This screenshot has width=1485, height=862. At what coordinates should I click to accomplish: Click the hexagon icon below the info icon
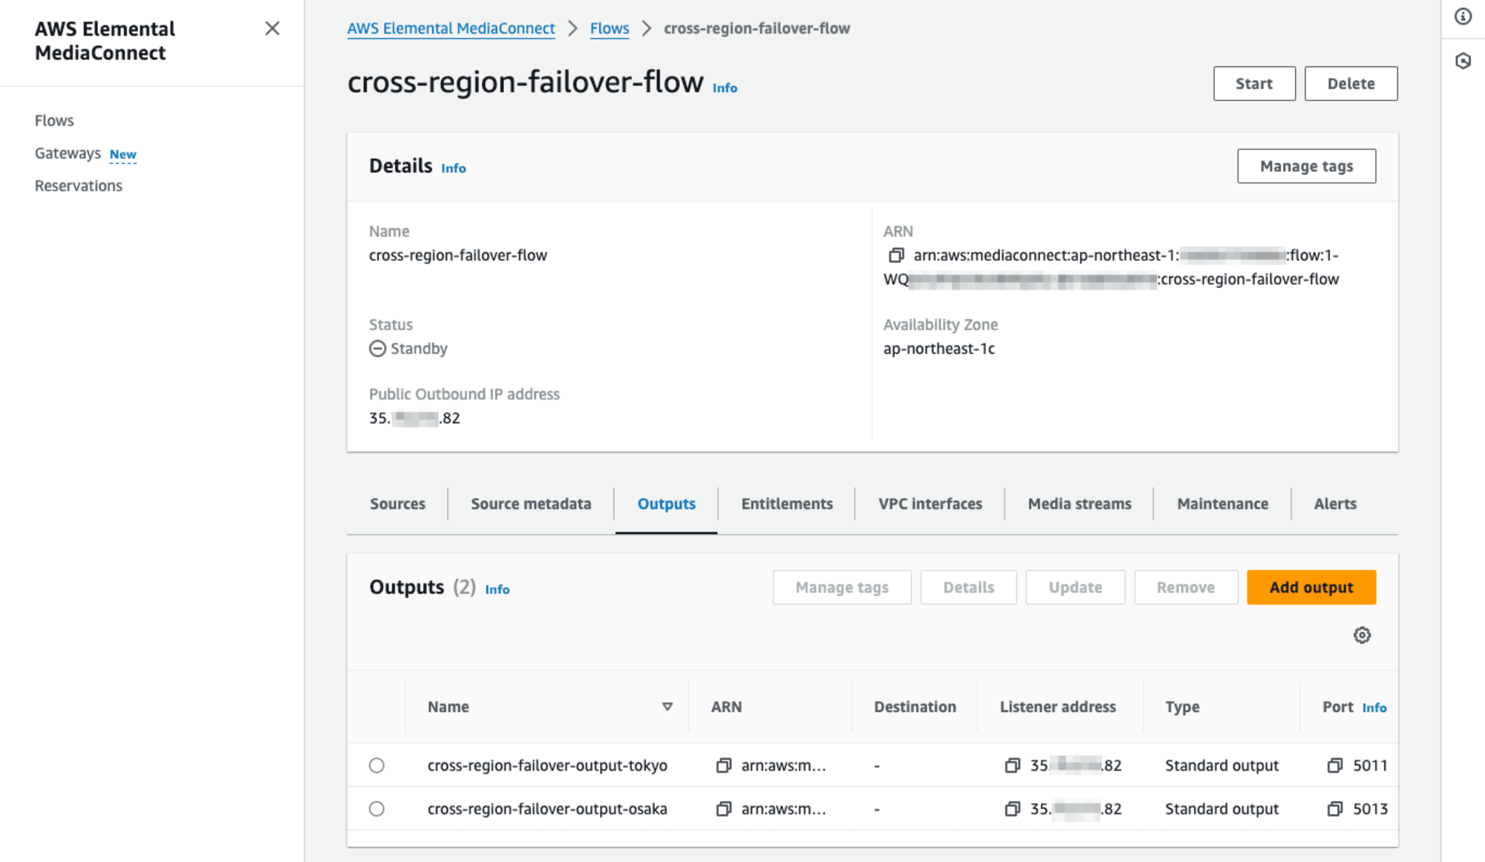[1463, 61]
